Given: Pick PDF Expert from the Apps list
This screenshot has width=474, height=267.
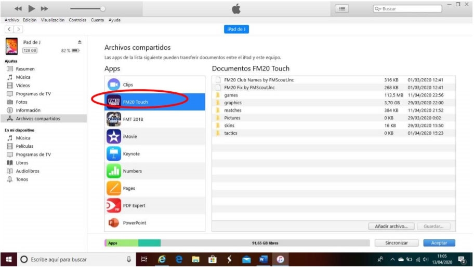Looking at the screenshot, I should click(x=134, y=205).
